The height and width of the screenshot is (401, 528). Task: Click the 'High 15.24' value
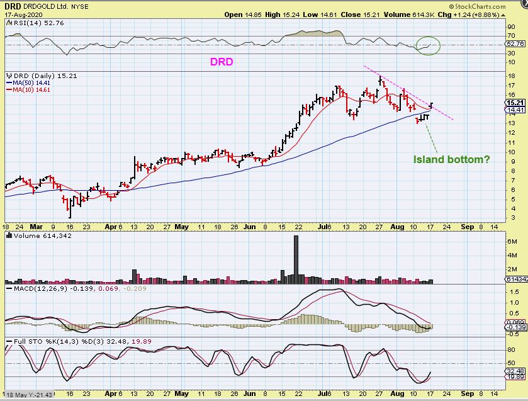point(282,15)
